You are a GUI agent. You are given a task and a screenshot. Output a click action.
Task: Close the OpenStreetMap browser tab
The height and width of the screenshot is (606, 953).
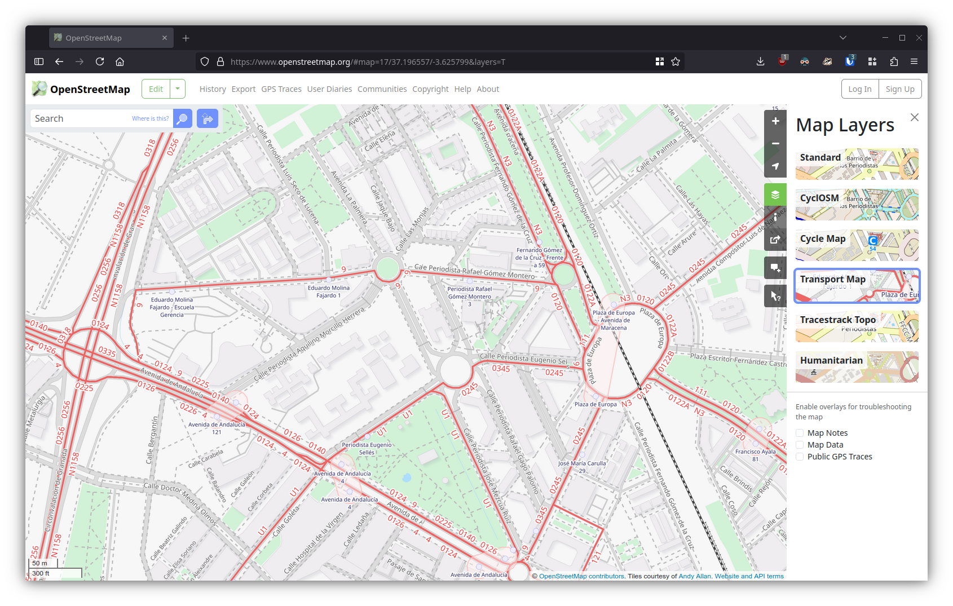pyautogui.click(x=165, y=38)
